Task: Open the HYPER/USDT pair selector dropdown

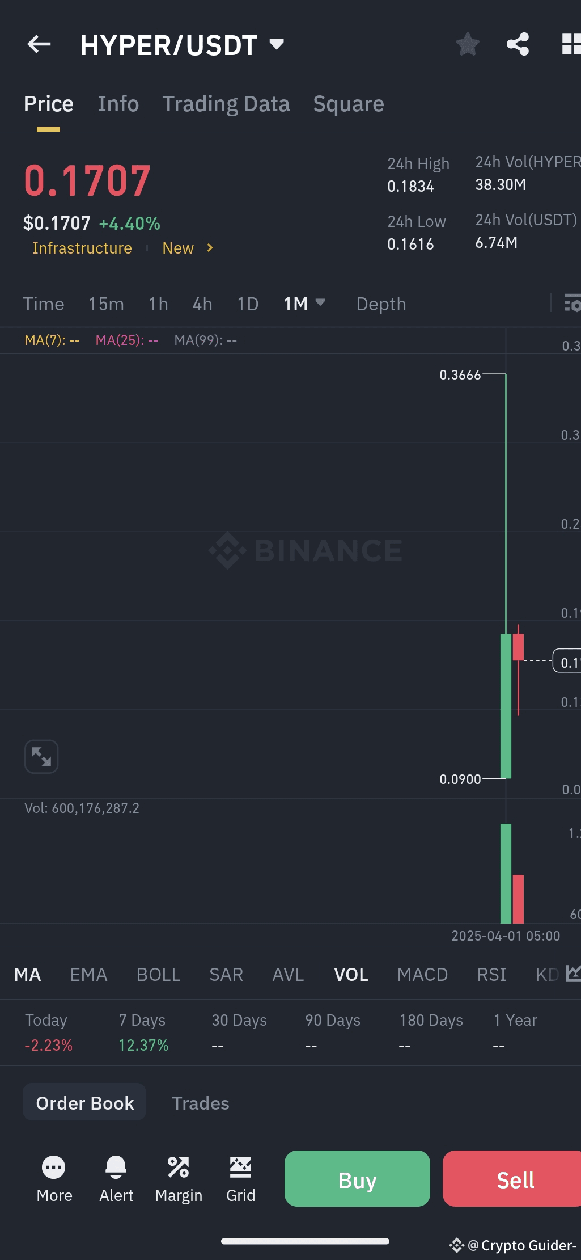Action: click(x=275, y=44)
